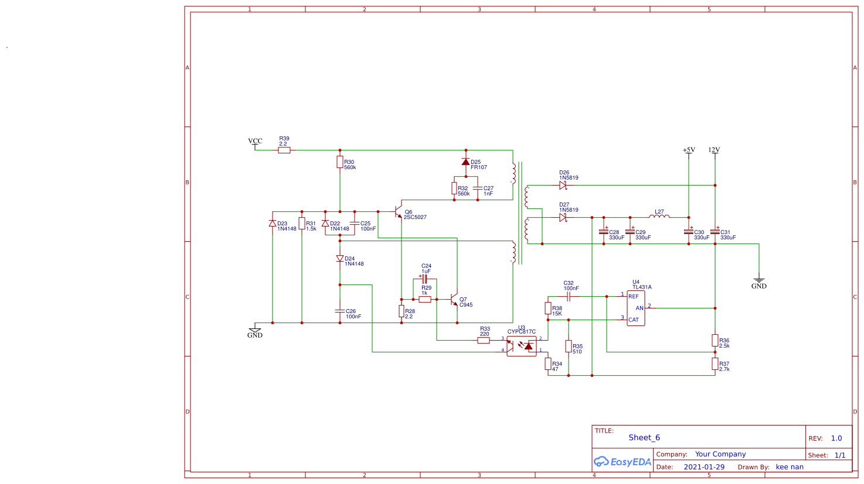This screenshot has height=484, width=864.
Task: Select the optocoupler U3 CYPC817C symbol
Action: pos(521,346)
